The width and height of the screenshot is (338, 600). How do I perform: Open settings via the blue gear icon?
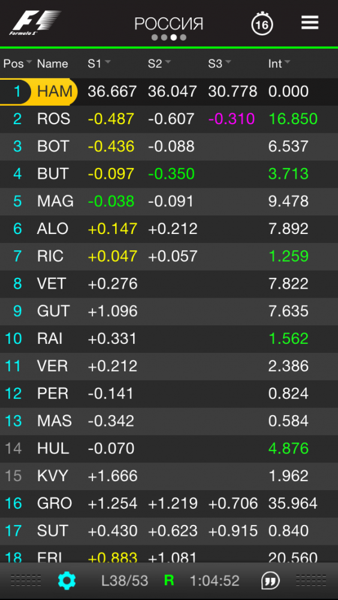coord(67,581)
